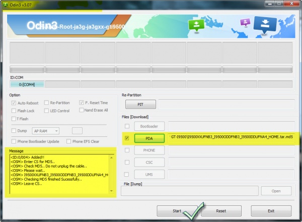Check the Phone EFS Clear box

pos(68,141)
